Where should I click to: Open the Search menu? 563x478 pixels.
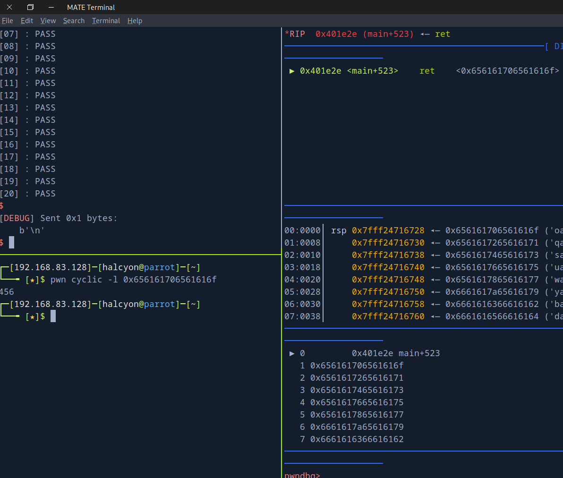click(74, 21)
